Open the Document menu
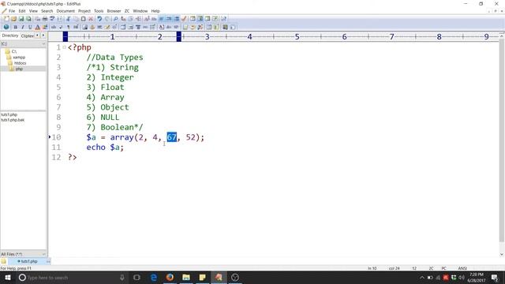Image resolution: width=505 pixels, height=284 pixels. pos(65,11)
